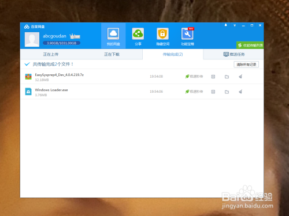Select the 传输完成(2) tab
This screenshot has height=216, width=289.
(x=173, y=54)
